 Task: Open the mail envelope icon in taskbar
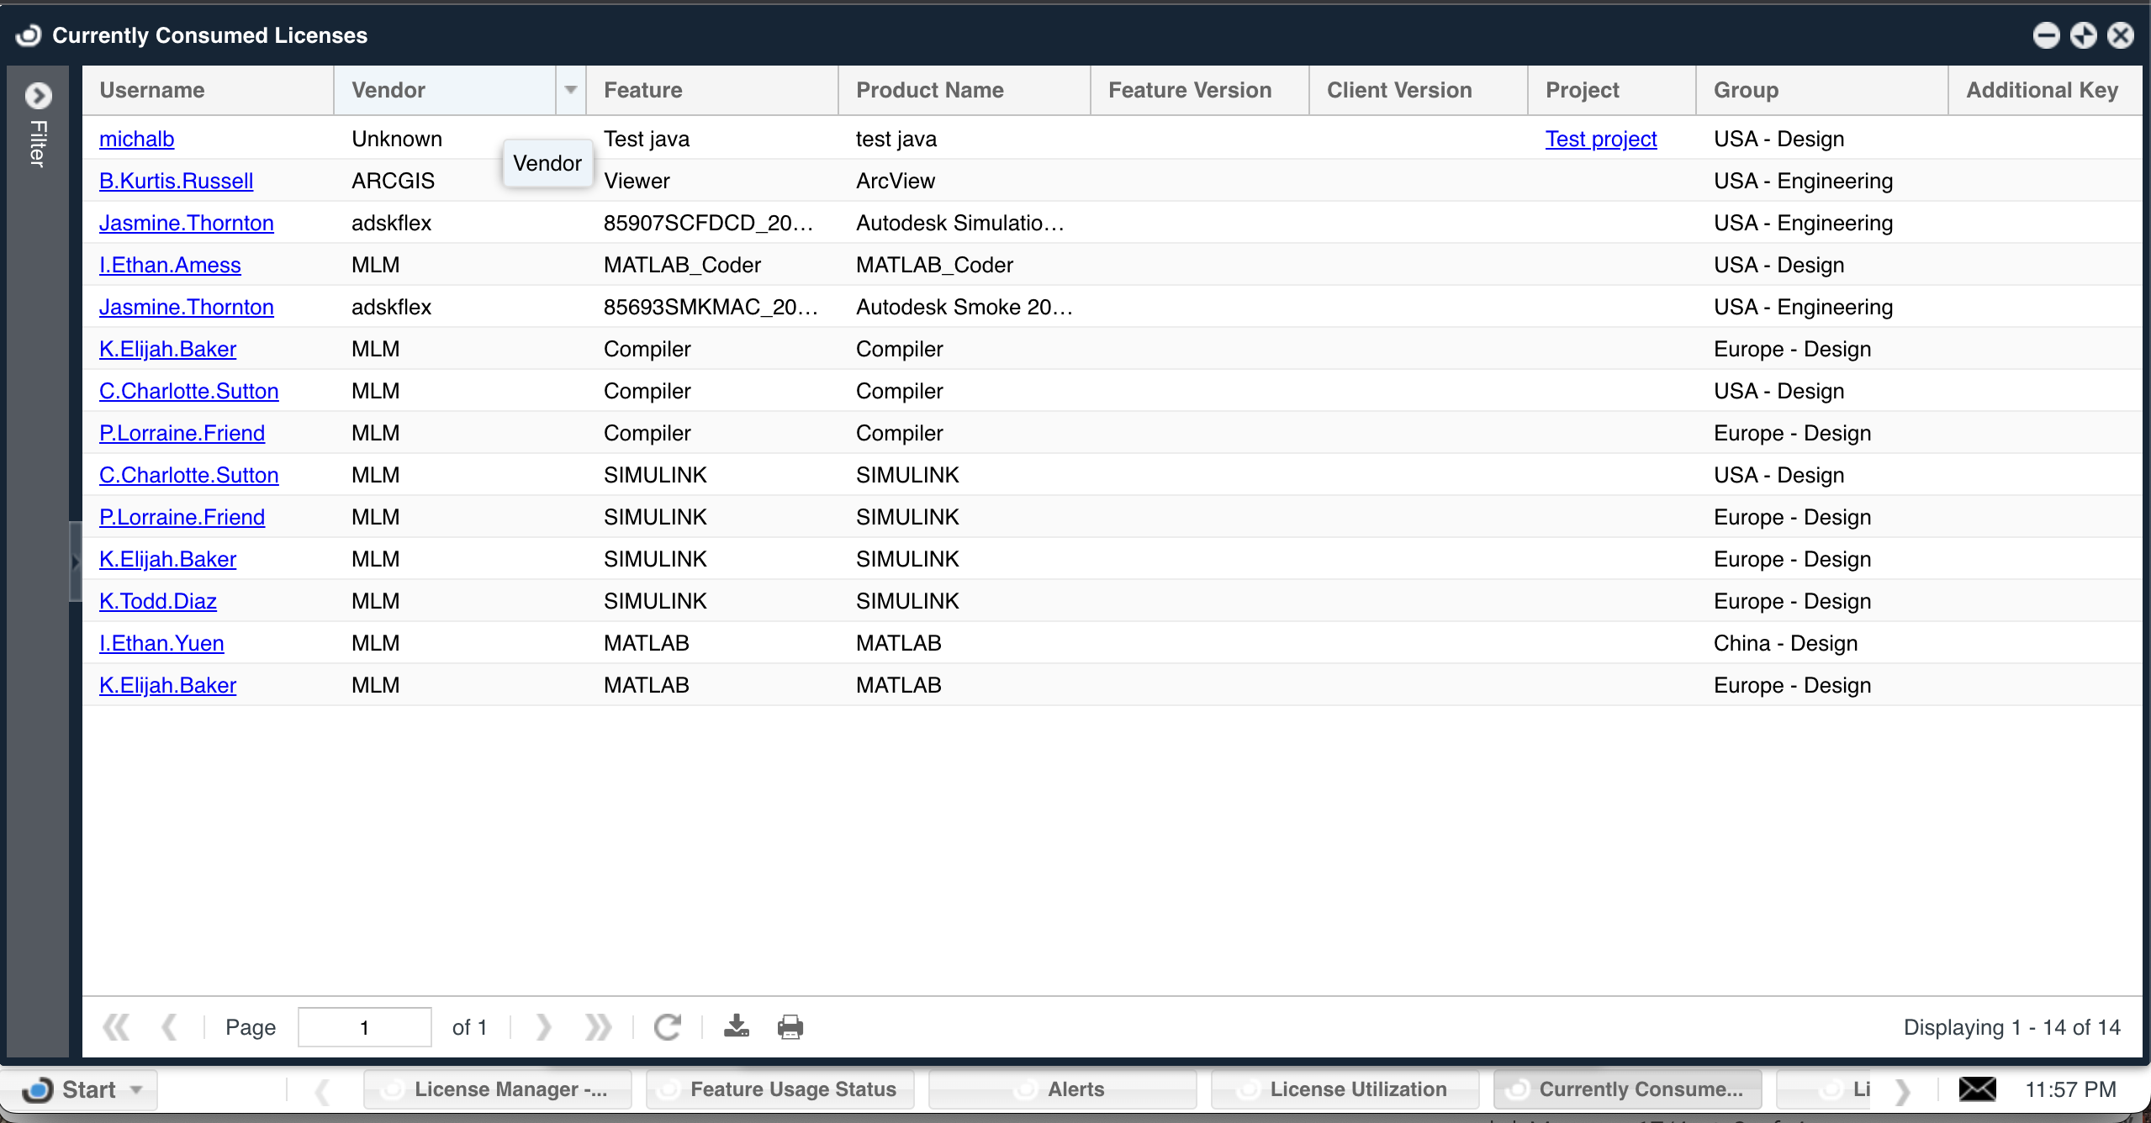tap(1977, 1089)
